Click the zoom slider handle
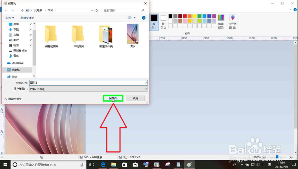The width and height of the screenshot is (298, 169). [x=277, y=157]
